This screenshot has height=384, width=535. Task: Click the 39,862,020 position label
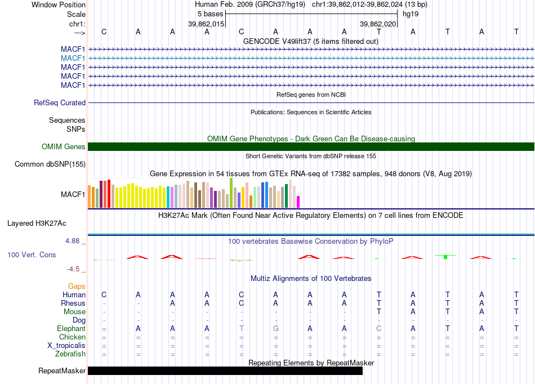378,24
